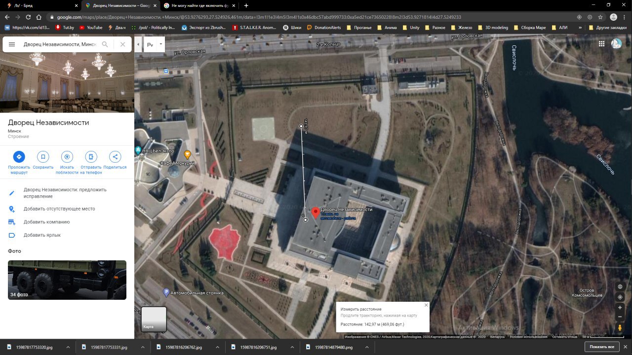Open the YouTube bookmark
This screenshot has width=632, height=355.
[91, 28]
